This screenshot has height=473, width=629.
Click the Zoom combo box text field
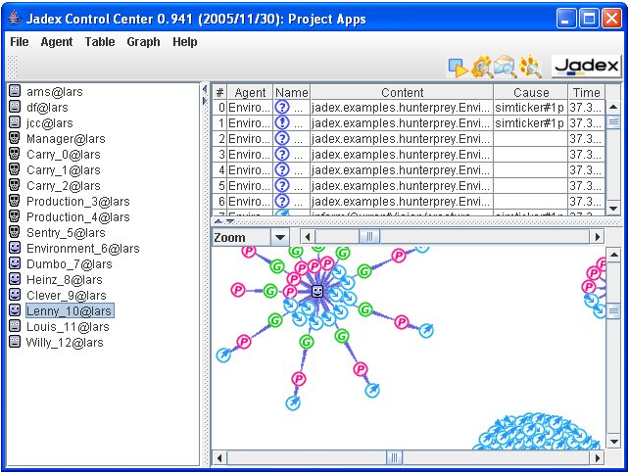point(242,237)
